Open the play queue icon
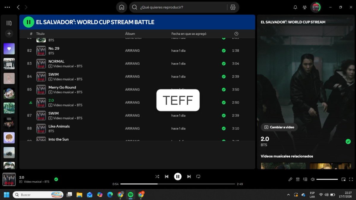The image size is (356, 200). [298, 179]
